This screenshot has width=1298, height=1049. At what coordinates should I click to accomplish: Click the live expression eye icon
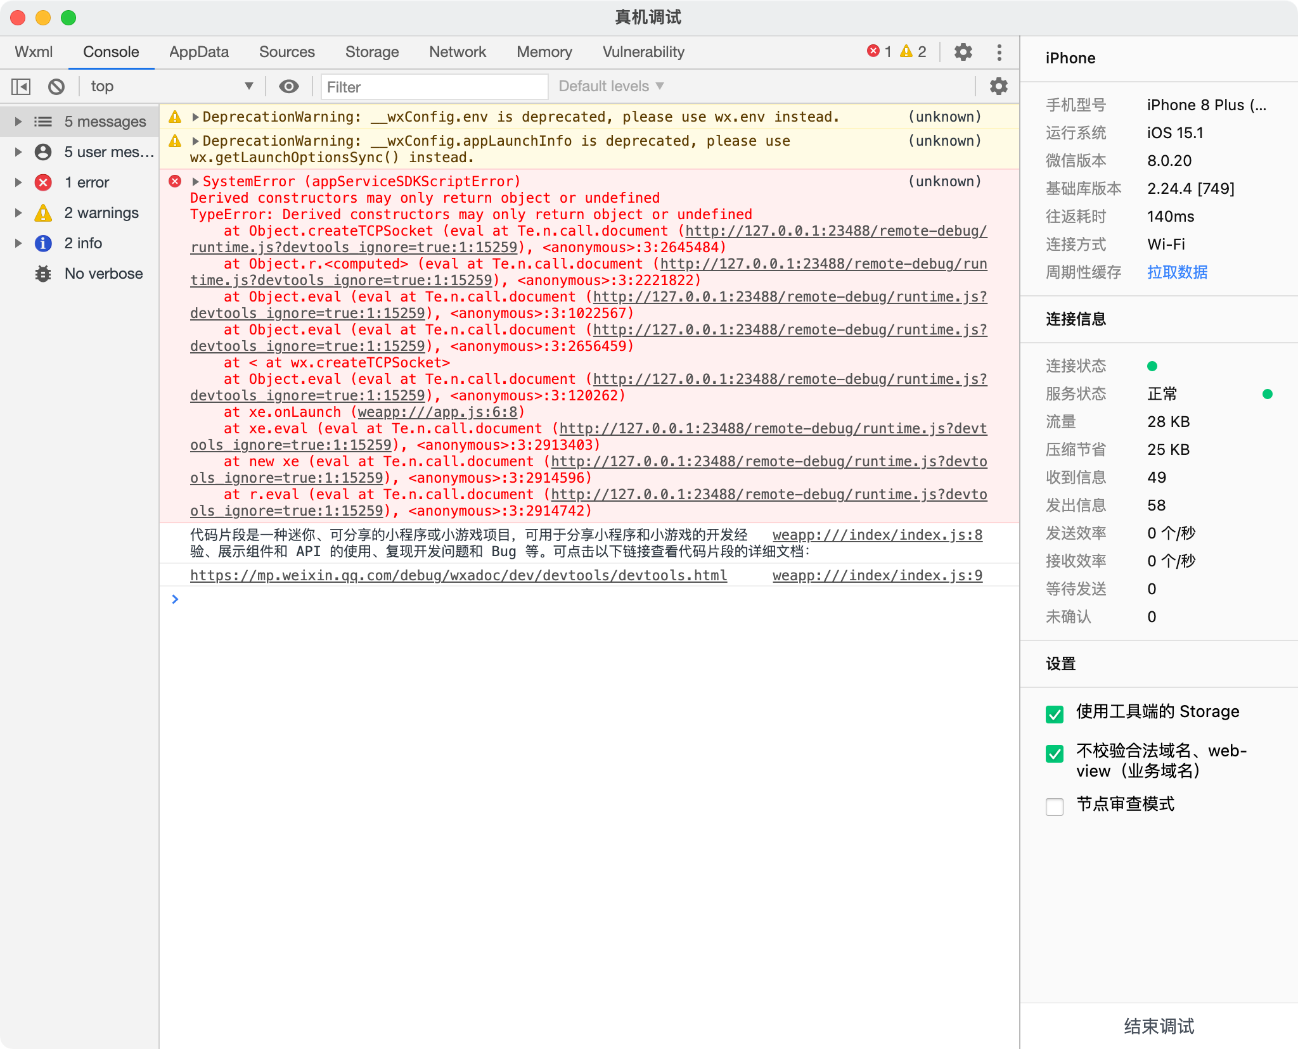[x=289, y=86]
